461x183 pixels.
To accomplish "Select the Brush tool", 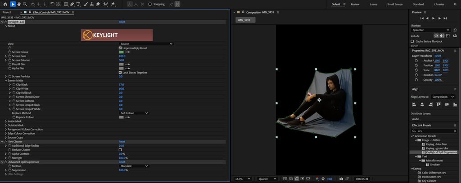I will pos(86,4).
